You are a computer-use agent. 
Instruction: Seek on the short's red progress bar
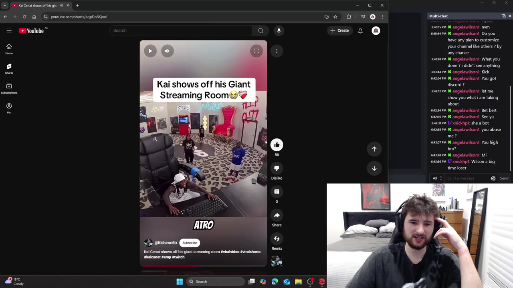(x=203, y=265)
